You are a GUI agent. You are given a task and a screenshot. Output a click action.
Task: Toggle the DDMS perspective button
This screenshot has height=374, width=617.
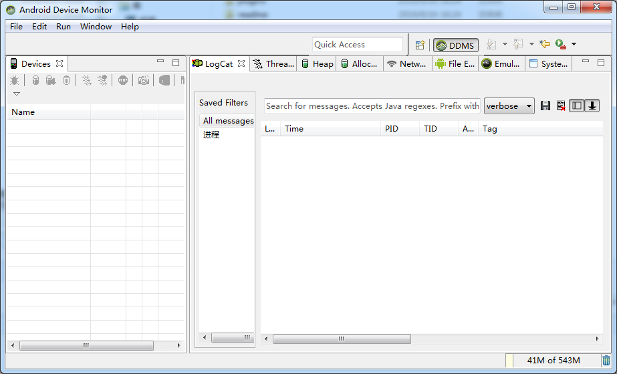point(456,45)
